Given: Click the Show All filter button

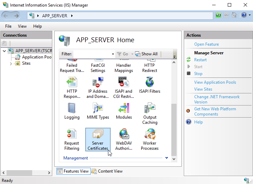Looking at the screenshot, I should 146,54.
